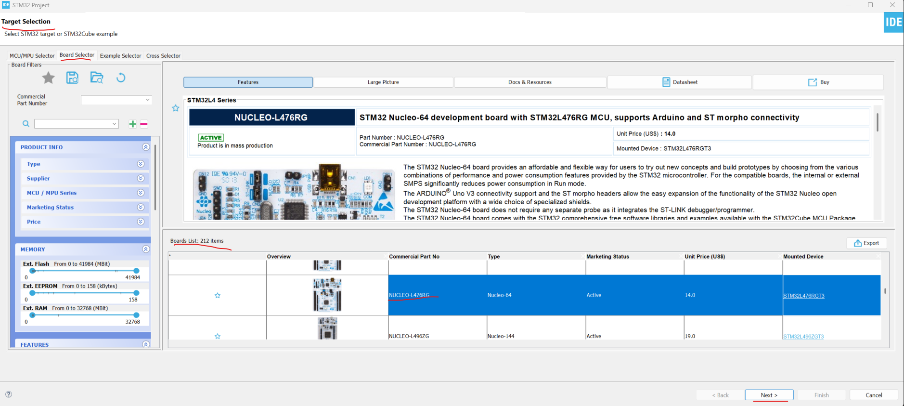This screenshot has height=406, width=904.
Task: Open the search text combo box
Action: pos(76,124)
